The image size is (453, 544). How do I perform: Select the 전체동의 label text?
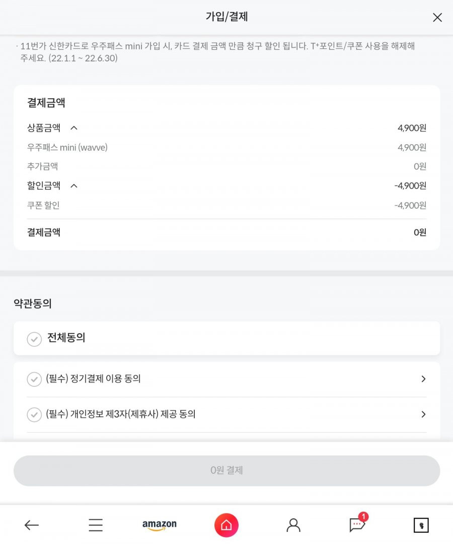pyautogui.click(x=66, y=338)
